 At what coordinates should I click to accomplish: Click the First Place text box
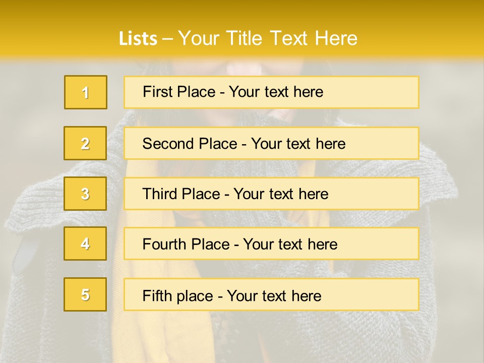(271, 92)
